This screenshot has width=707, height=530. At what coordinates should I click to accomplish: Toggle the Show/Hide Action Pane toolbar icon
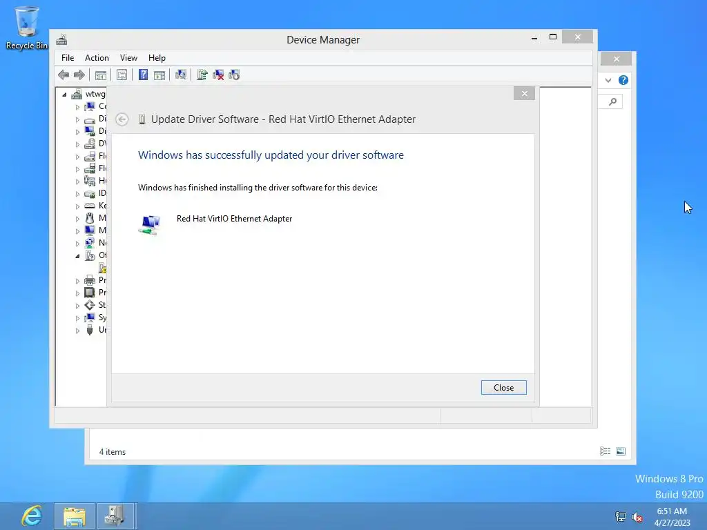(159, 75)
